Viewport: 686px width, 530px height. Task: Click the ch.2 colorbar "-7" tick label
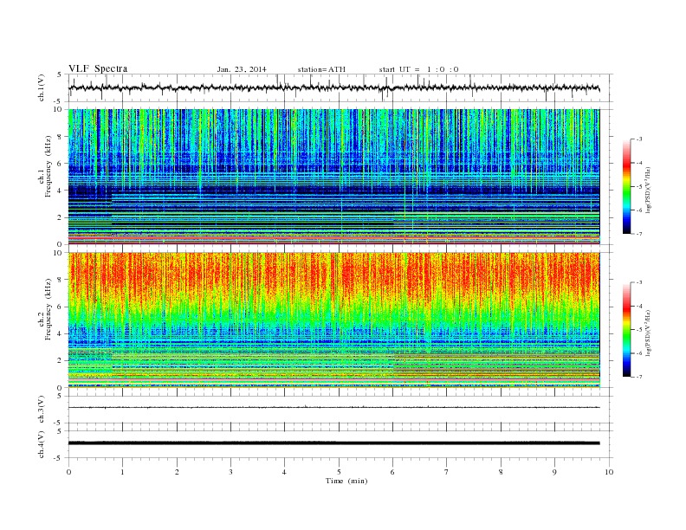pyautogui.click(x=639, y=377)
